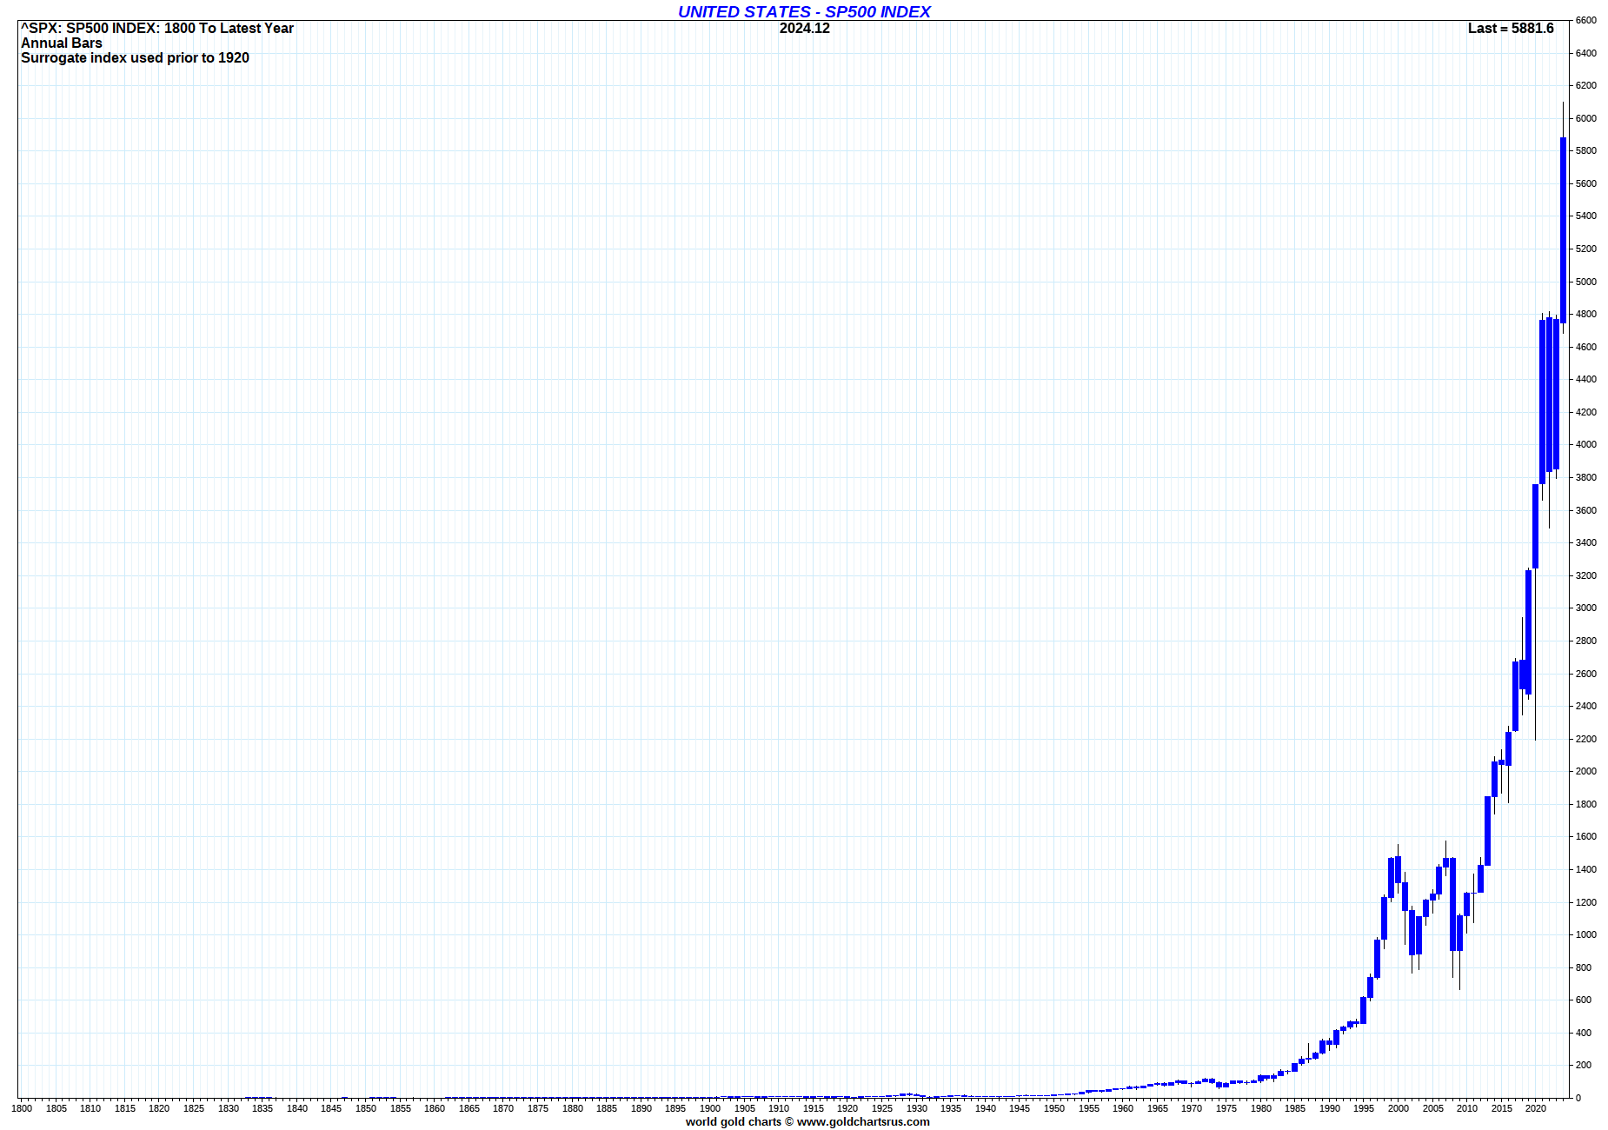The width and height of the screenshot is (1608, 1130).
Task: Click the 2024 annual bar near 5800
Action: click(1563, 230)
